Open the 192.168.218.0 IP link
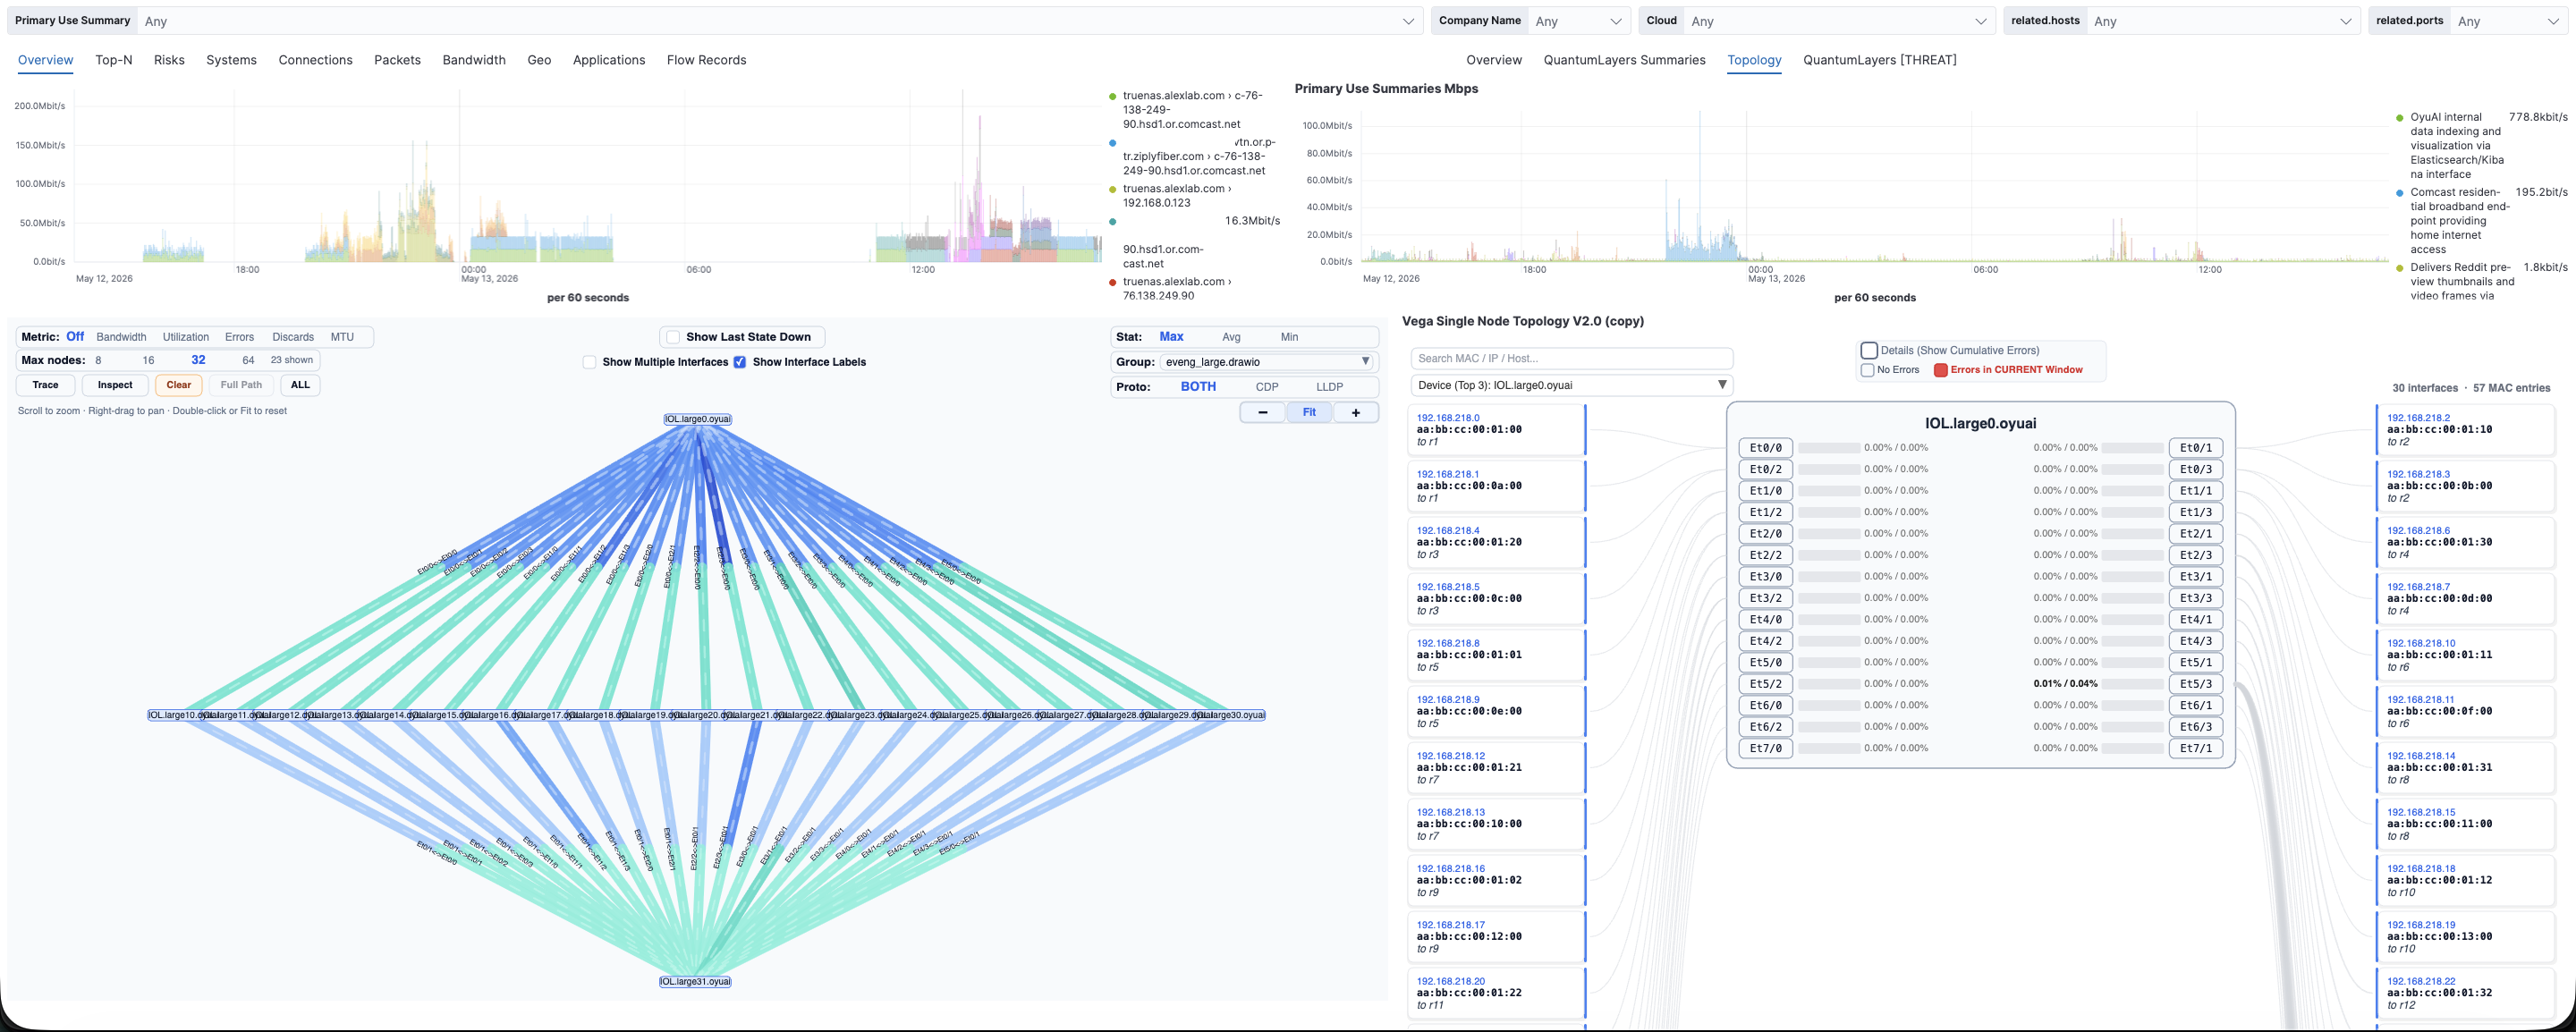2576x1032 pixels. (1448, 418)
